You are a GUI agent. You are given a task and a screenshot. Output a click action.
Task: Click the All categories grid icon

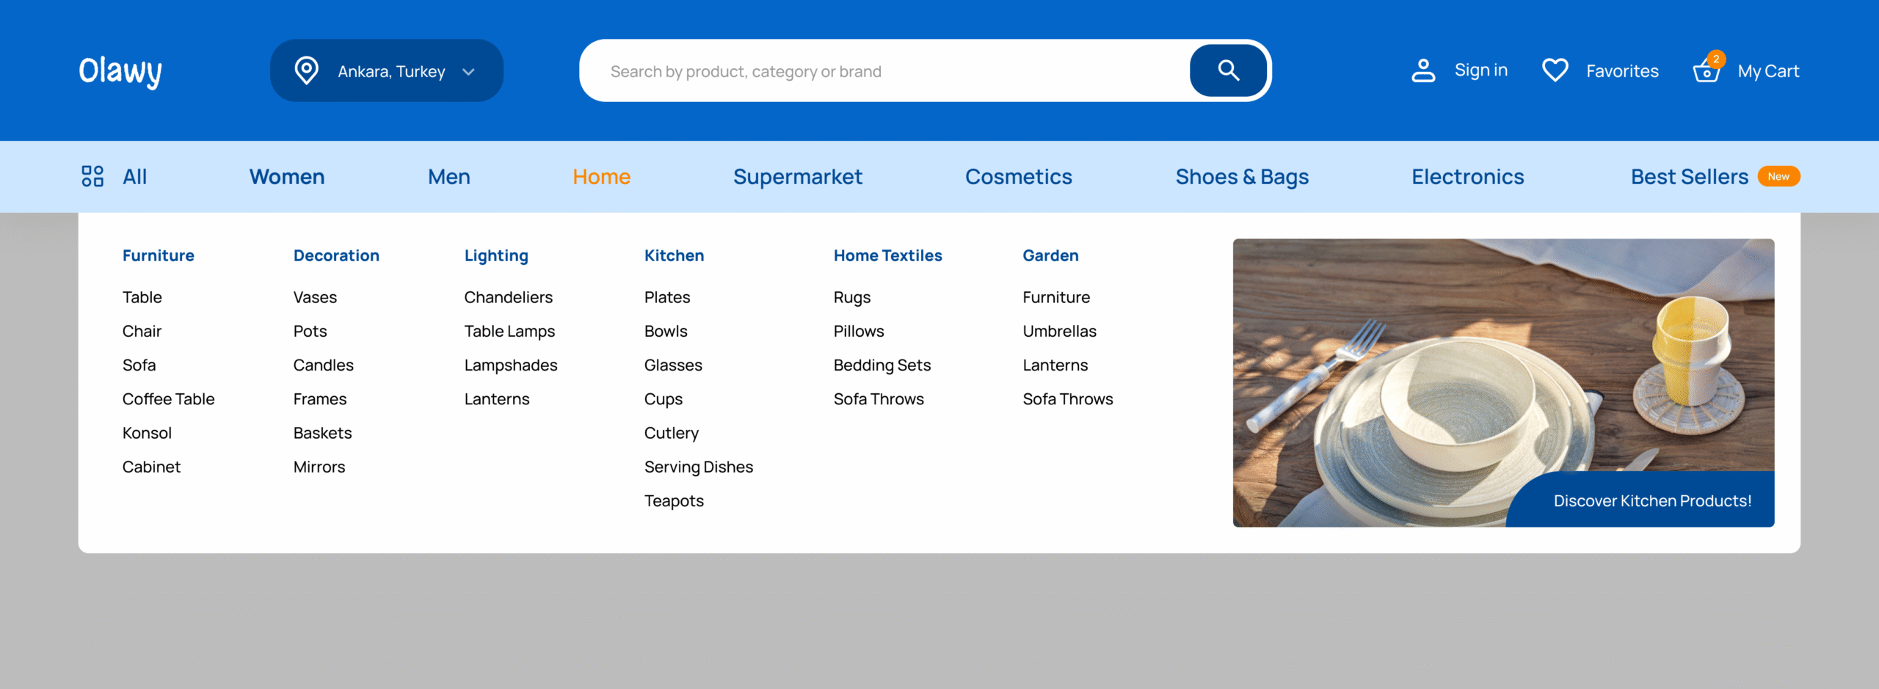92,176
